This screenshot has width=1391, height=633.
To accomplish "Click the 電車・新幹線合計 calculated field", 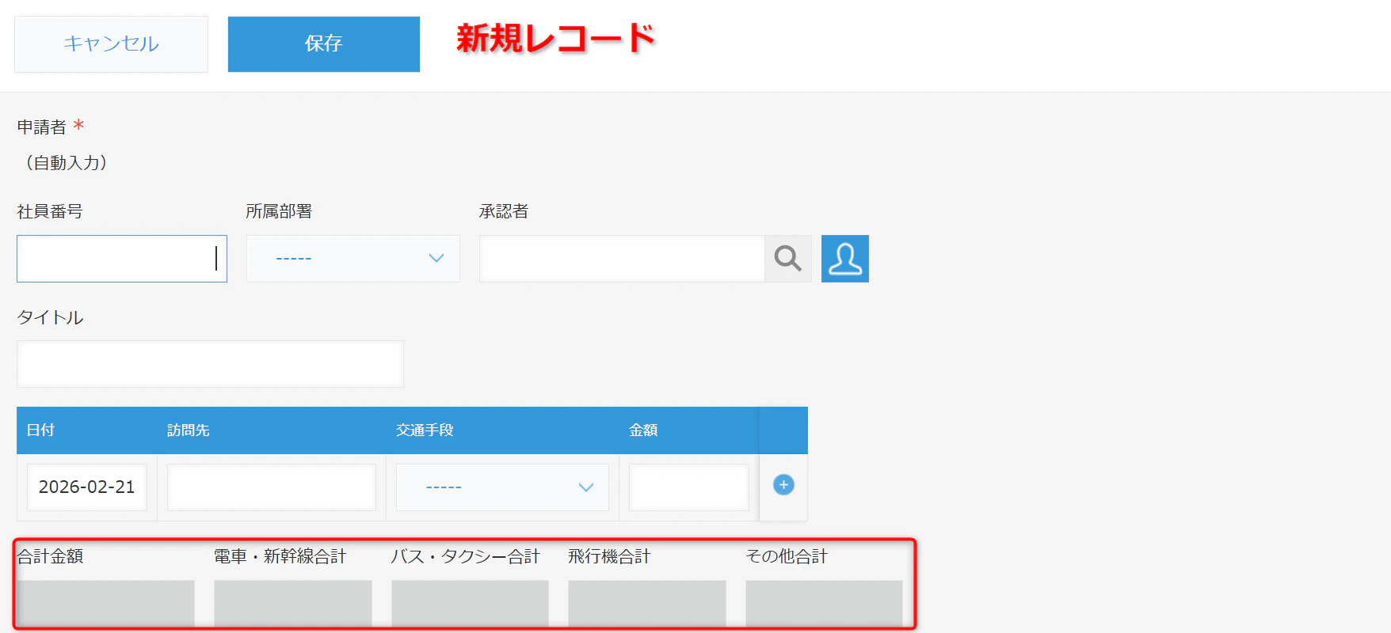I will click(x=293, y=604).
